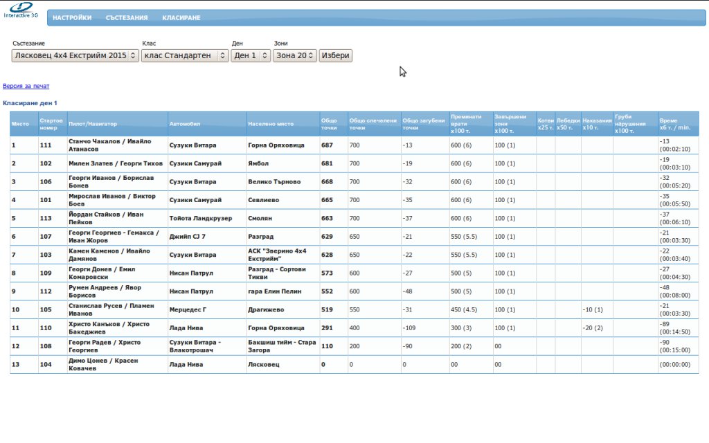Viewport: 709px width, 443px height.
Task: Open the Ден 1 dropdown
Action: [251, 55]
